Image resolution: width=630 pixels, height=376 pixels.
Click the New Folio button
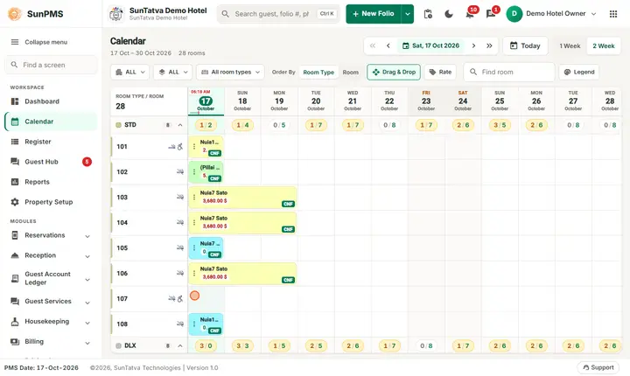[374, 14]
